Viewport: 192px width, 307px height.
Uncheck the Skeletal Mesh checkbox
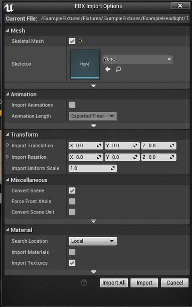pyautogui.click(x=72, y=41)
